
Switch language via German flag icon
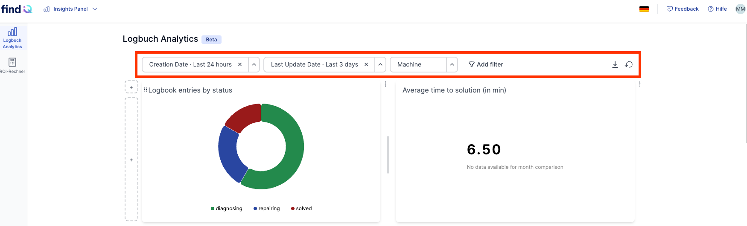click(x=644, y=9)
